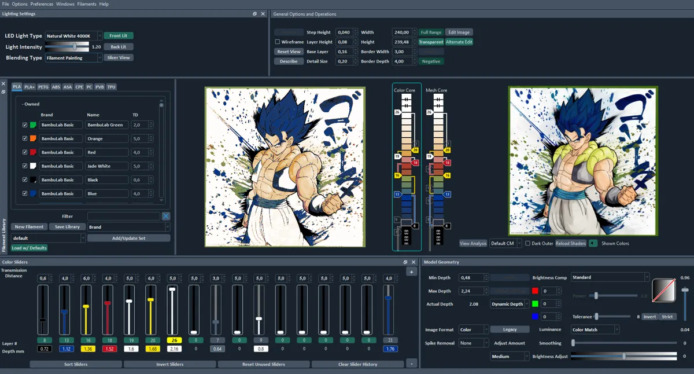Open the File menu
Screen dimensions: 694x374
[x=6, y=4]
